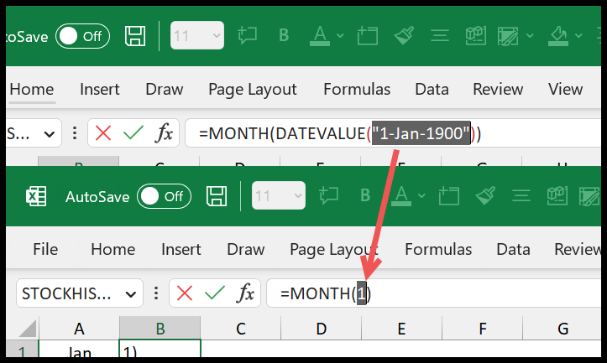
Task: Click formula bar dots handle in =MONTH(1) window
Action: (x=156, y=293)
